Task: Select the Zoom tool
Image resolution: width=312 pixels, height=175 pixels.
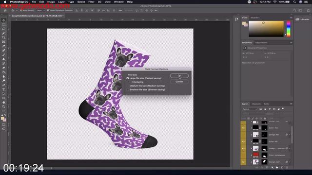Action: point(3,107)
